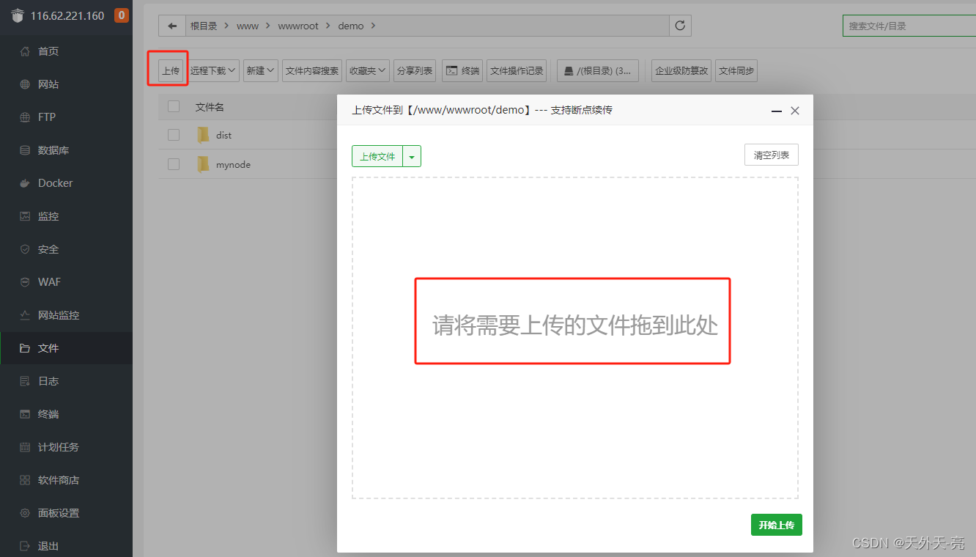Viewport: 976px width, 557px height.
Task: Open 文件操作记录
Action: pyautogui.click(x=517, y=70)
